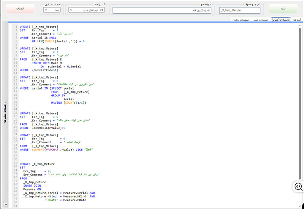Image resolution: width=304 pixels, height=210 pixels.
Task: Click the 'Measure.MKind' text on line 48
Action: pos(74,197)
